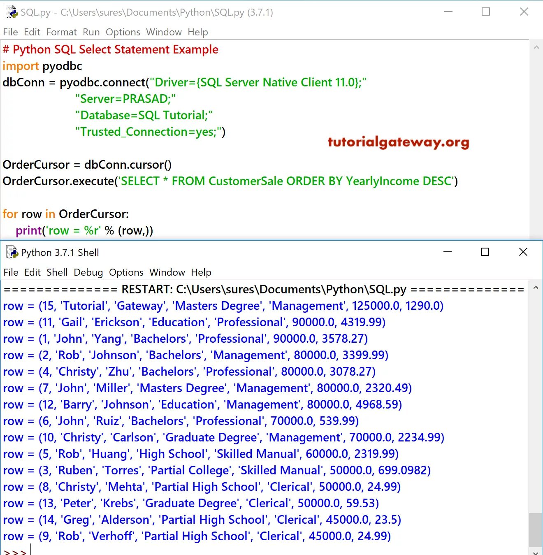Click the Shell vertical scrollbar thumb
Image resolution: width=543 pixels, height=555 pixels.
pyautogui.click(x=536, y=529)
